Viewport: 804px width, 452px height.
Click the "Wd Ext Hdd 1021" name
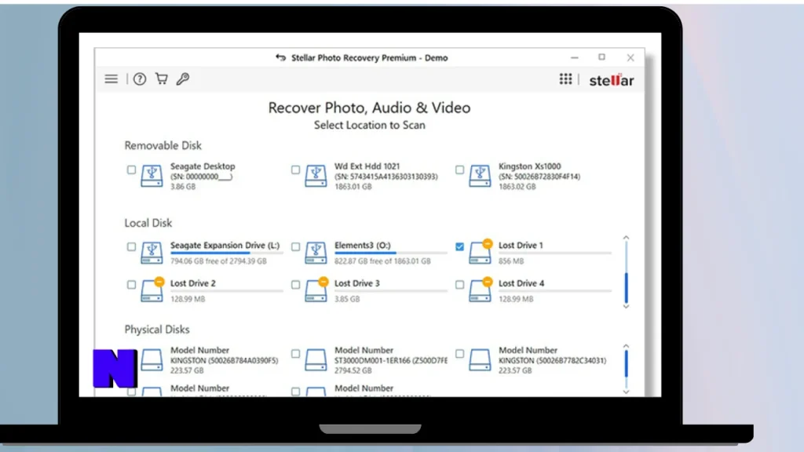[x=367, y=166]
